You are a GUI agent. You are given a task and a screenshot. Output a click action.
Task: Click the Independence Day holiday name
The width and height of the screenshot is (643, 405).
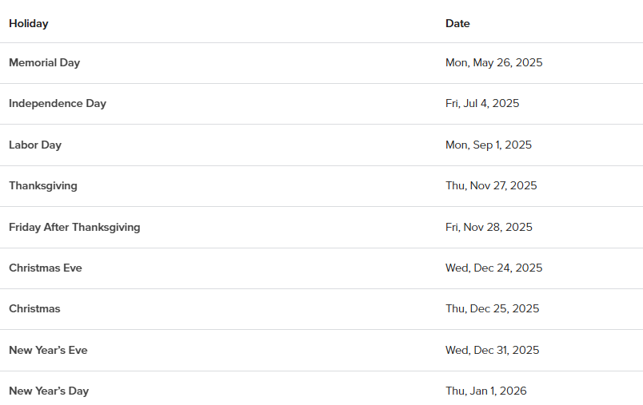point(58,103)
